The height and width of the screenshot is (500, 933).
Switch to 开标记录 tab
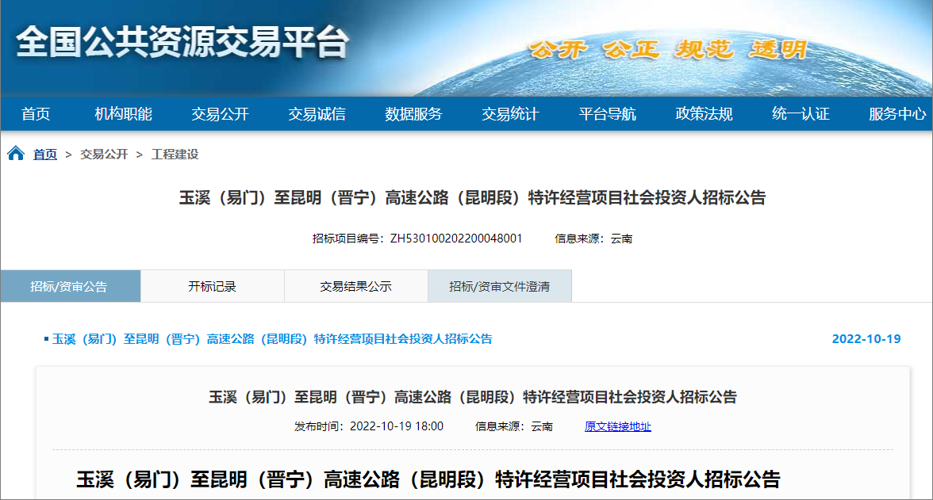pyautogui.click(x=212, y=287)
